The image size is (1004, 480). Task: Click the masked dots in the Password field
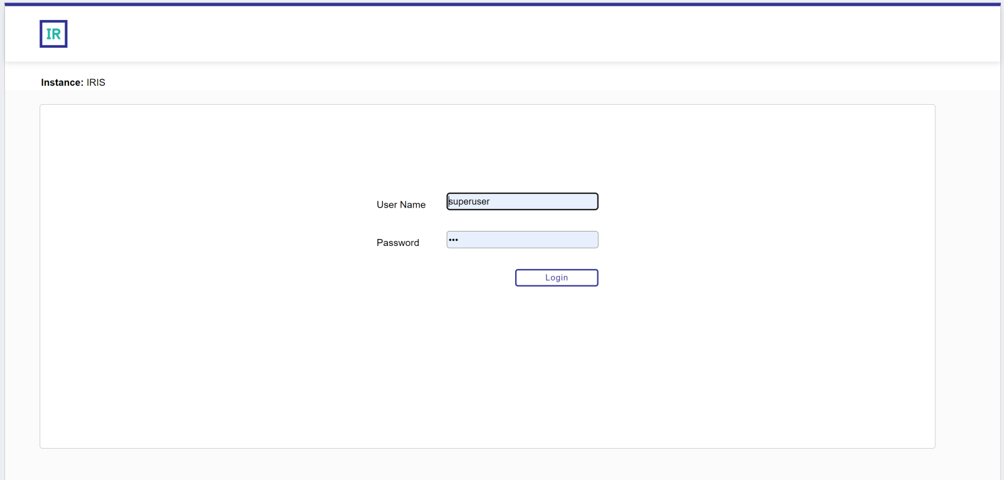[x=453, y=240]
